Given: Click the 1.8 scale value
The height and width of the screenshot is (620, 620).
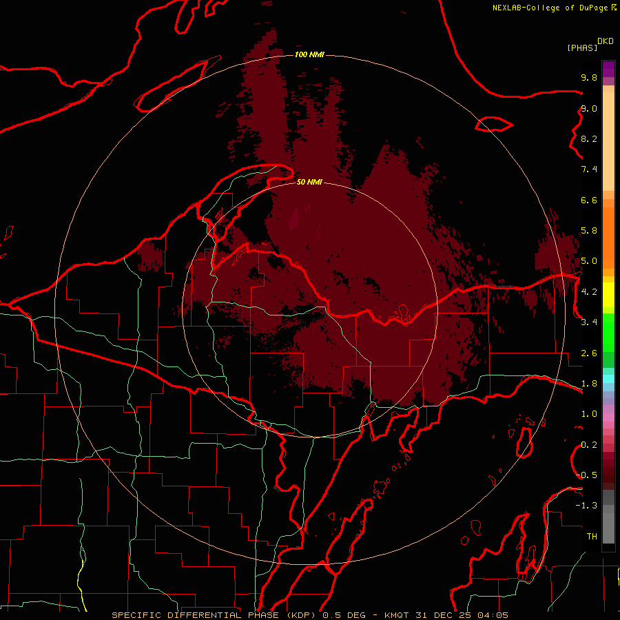Looking at the screenshot, I should tap(589, 384).
